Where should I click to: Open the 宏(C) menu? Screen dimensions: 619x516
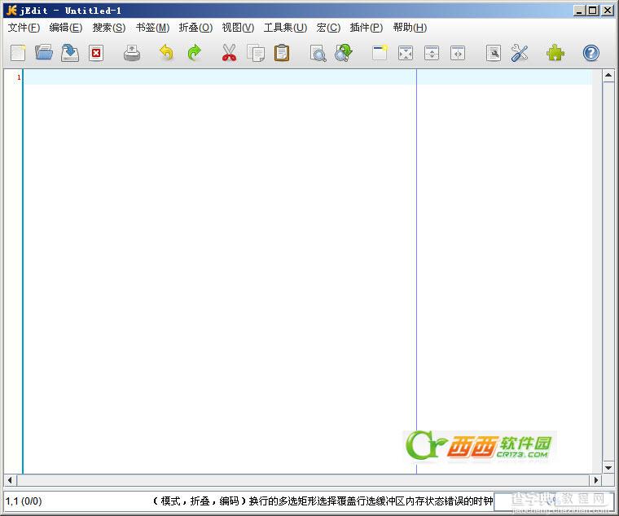point(328,28)
